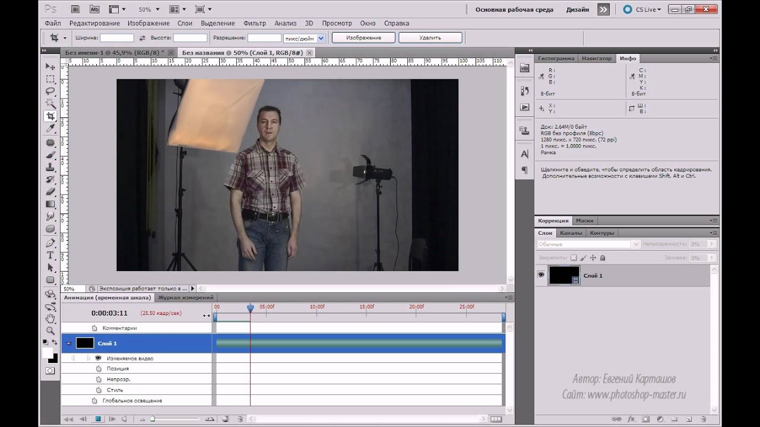Select Дизайн workspace
The image size is (760, 427).
[577, 9]
